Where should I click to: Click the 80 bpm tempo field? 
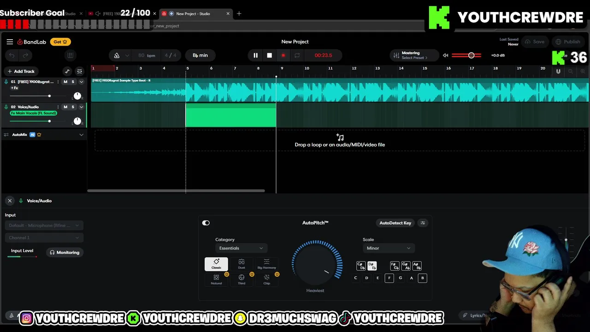147,55
